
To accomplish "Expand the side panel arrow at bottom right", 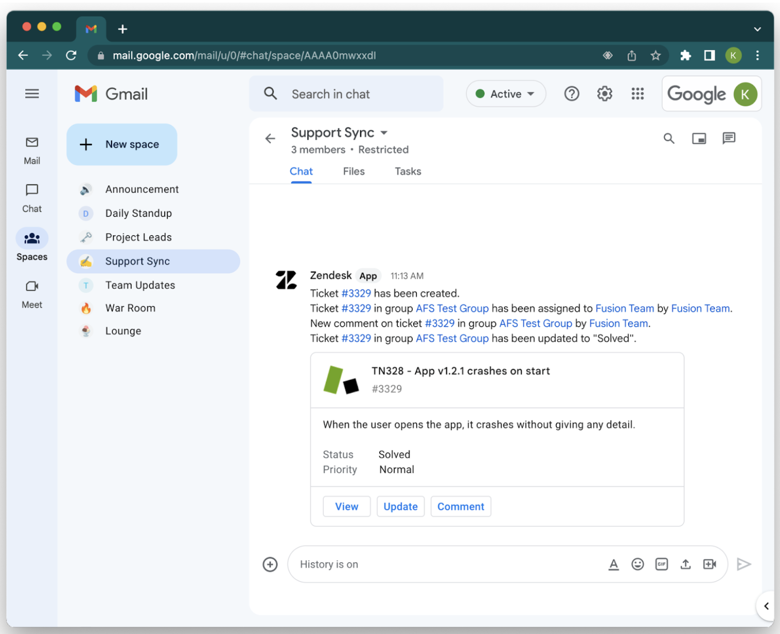I will [x=767, y=606].
